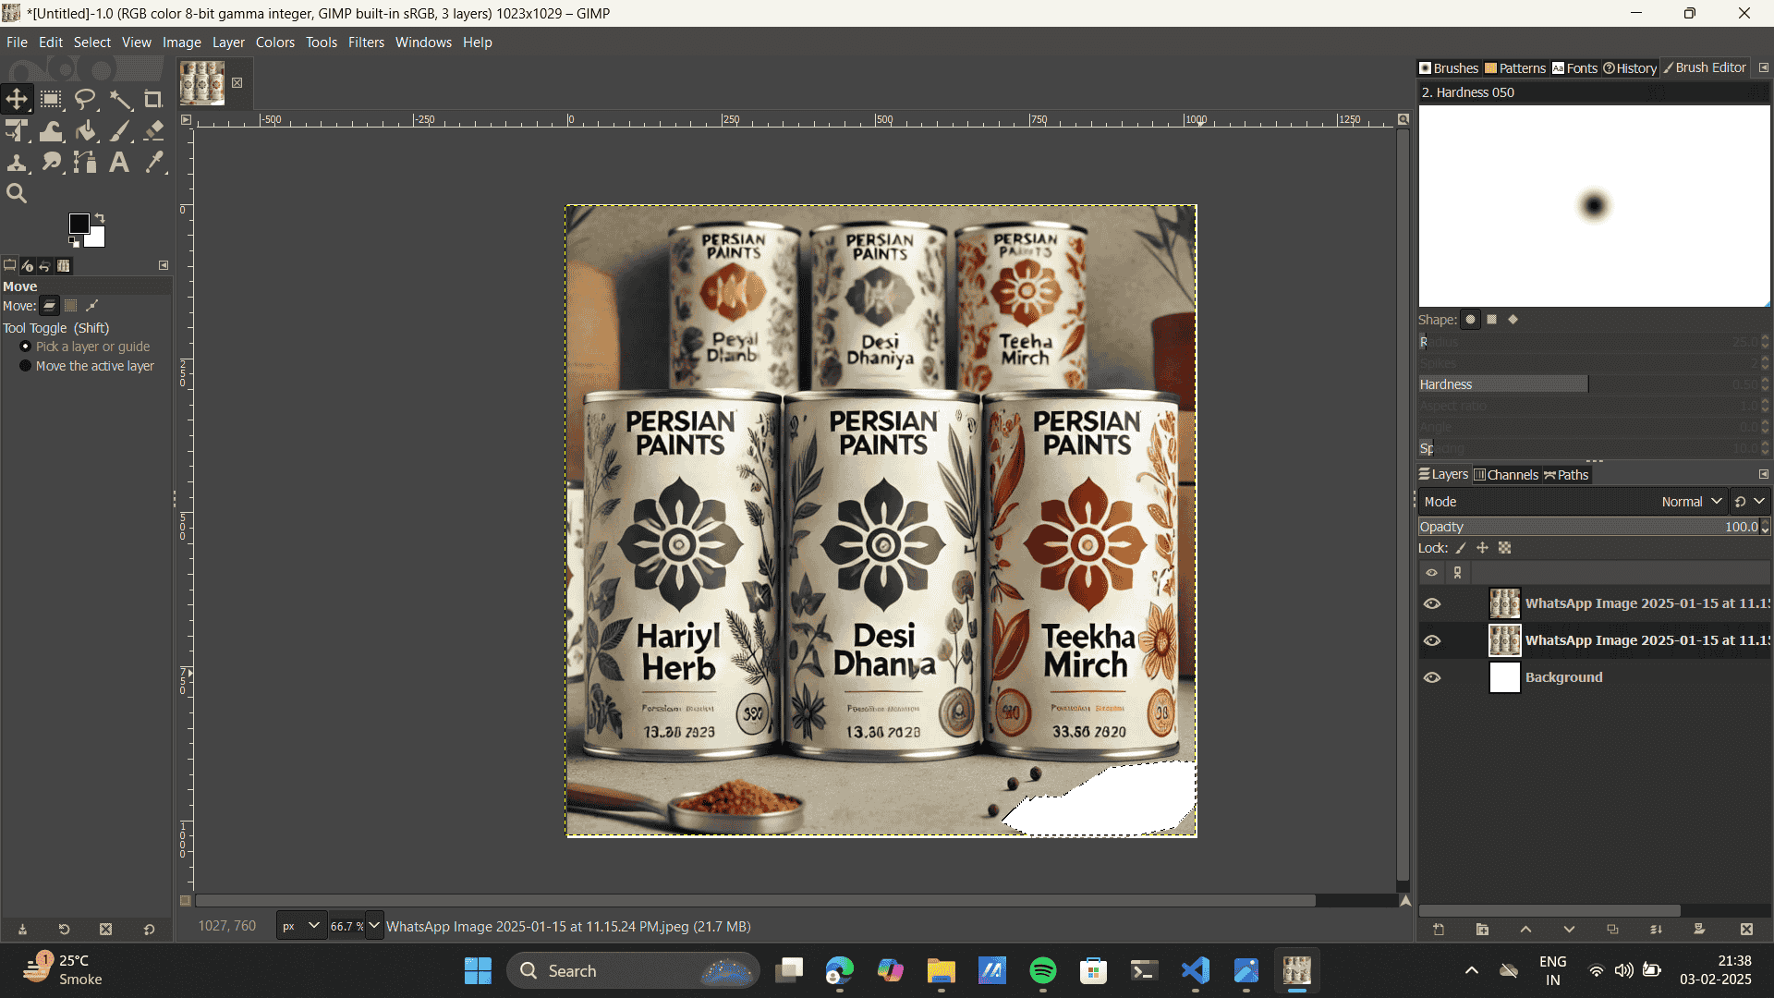Select the Move tool in toolbox

[x=17, y=99]
